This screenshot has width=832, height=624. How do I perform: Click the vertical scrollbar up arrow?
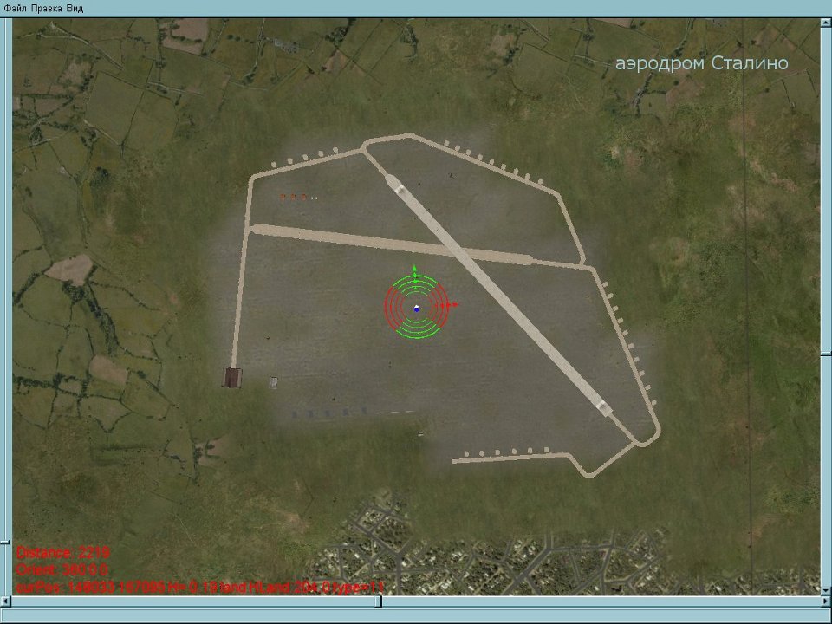[x=826, y=23]
